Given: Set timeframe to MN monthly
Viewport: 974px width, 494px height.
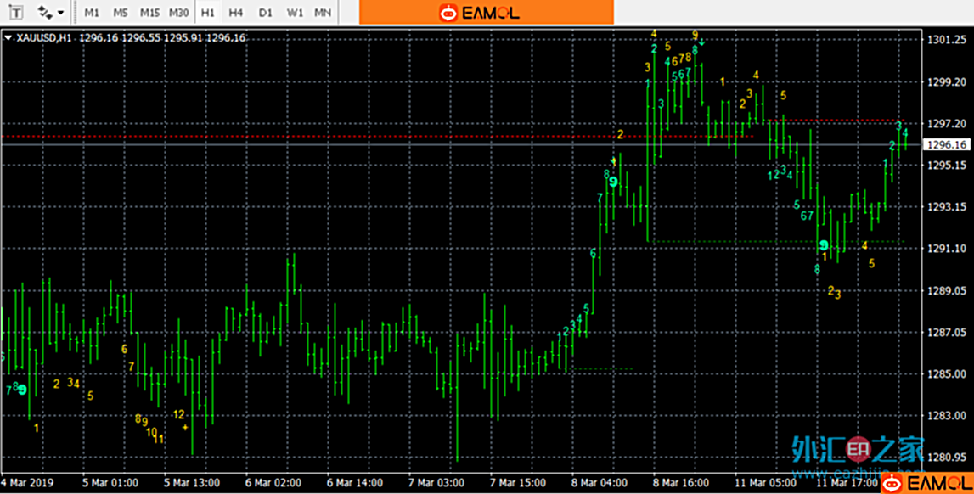Looking at the screenshot, I should coord(323,13).
